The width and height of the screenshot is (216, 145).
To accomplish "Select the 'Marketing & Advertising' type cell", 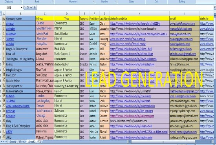I will [67, 86].
